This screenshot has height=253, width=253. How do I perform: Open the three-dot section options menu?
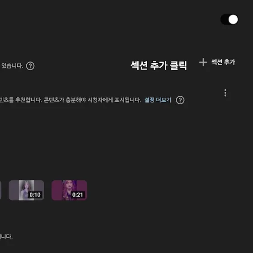click(225, 93)
